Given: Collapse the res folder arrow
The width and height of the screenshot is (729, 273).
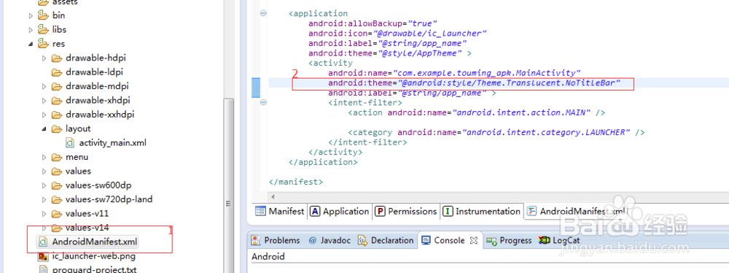Looking at the screenshot, I should (31, 45).
